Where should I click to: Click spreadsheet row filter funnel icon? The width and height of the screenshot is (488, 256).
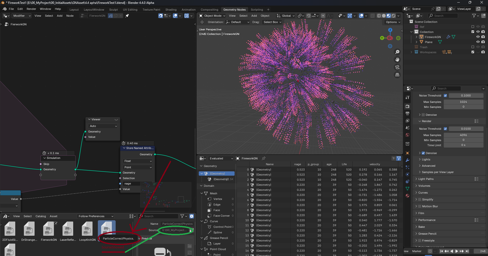pos(399,158)
